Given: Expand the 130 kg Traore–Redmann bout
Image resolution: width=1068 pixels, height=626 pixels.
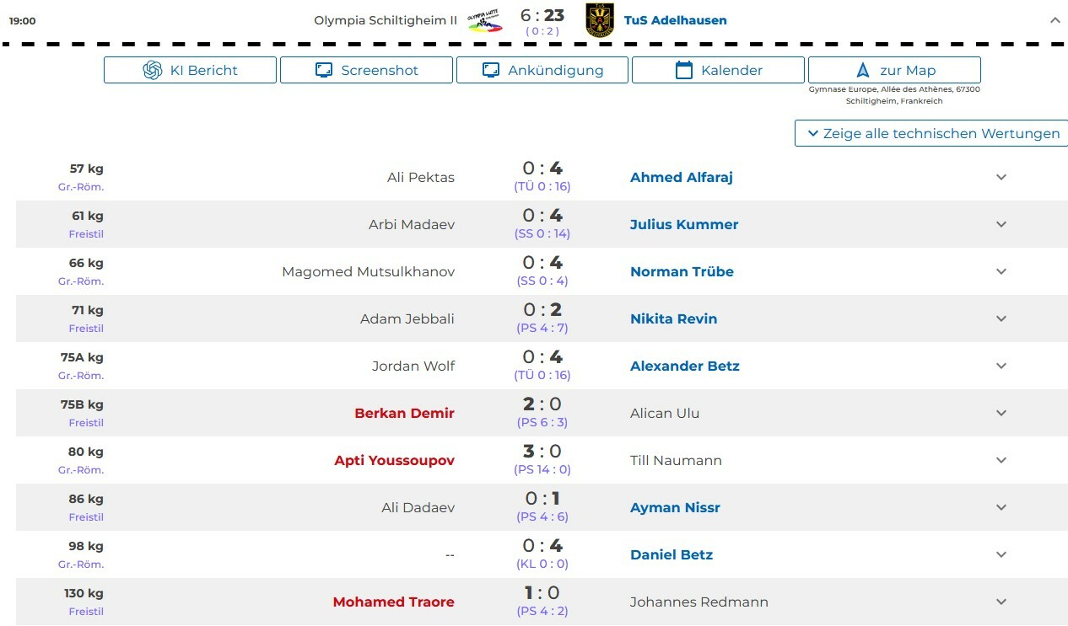Looking at the screenshot, I should pyautogui.click(x=1001, y=602).
